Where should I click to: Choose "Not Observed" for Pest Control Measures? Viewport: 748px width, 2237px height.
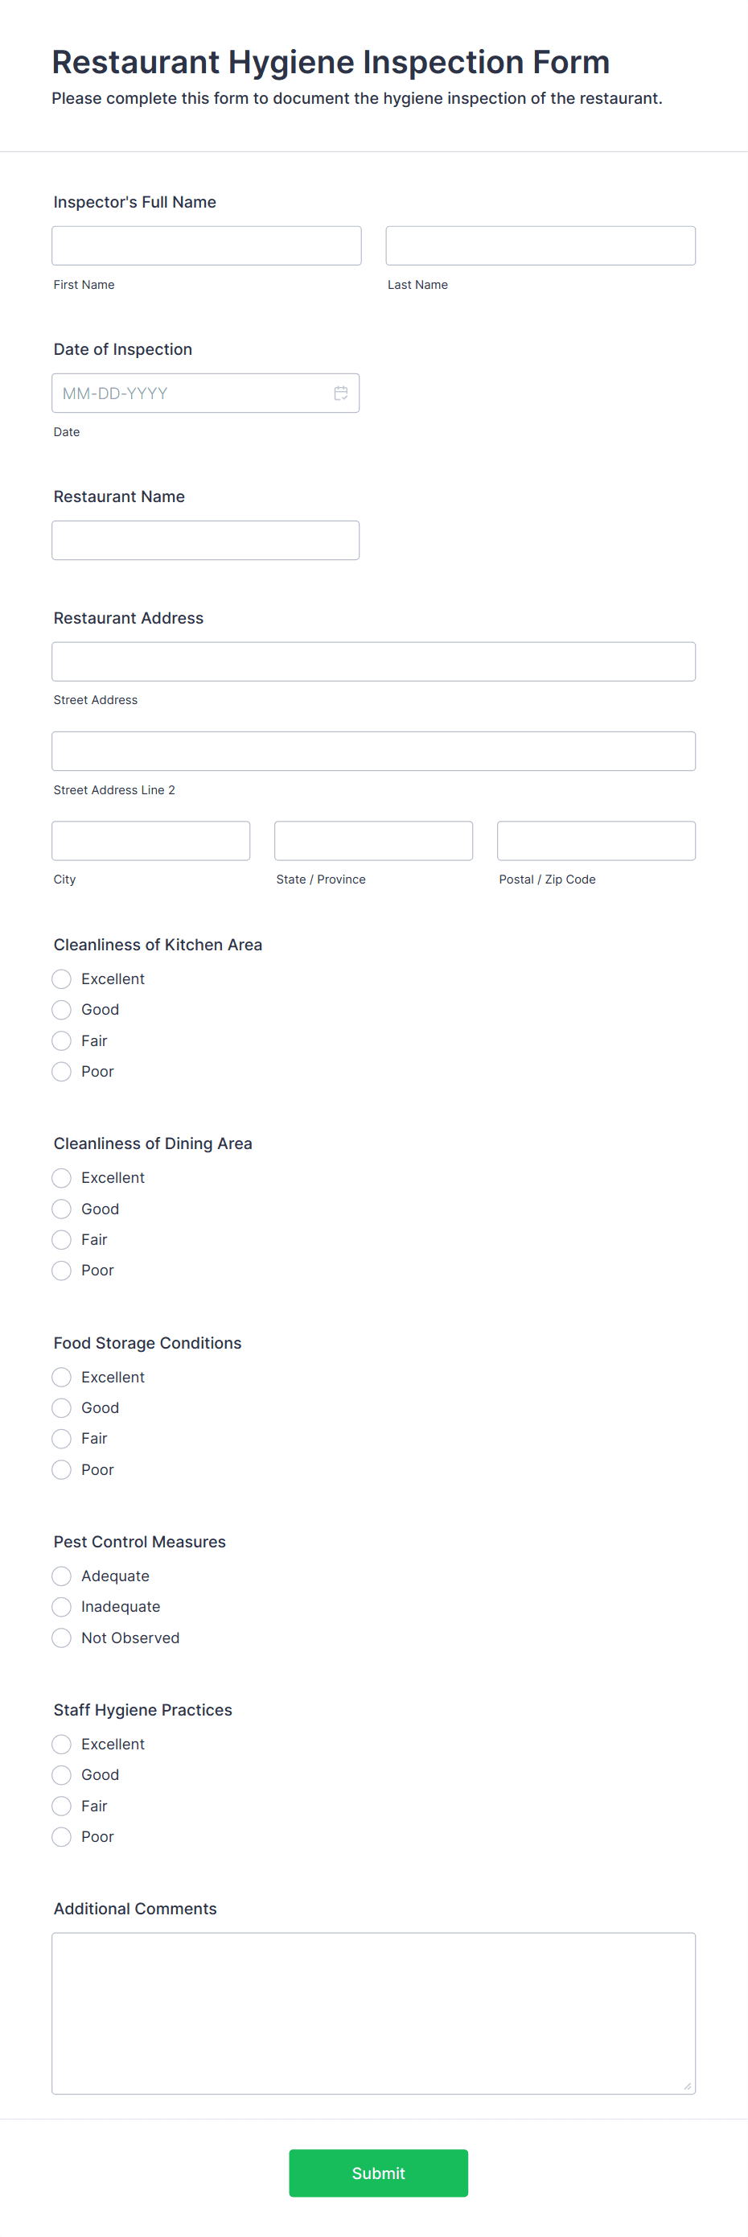click(61, 1637)
